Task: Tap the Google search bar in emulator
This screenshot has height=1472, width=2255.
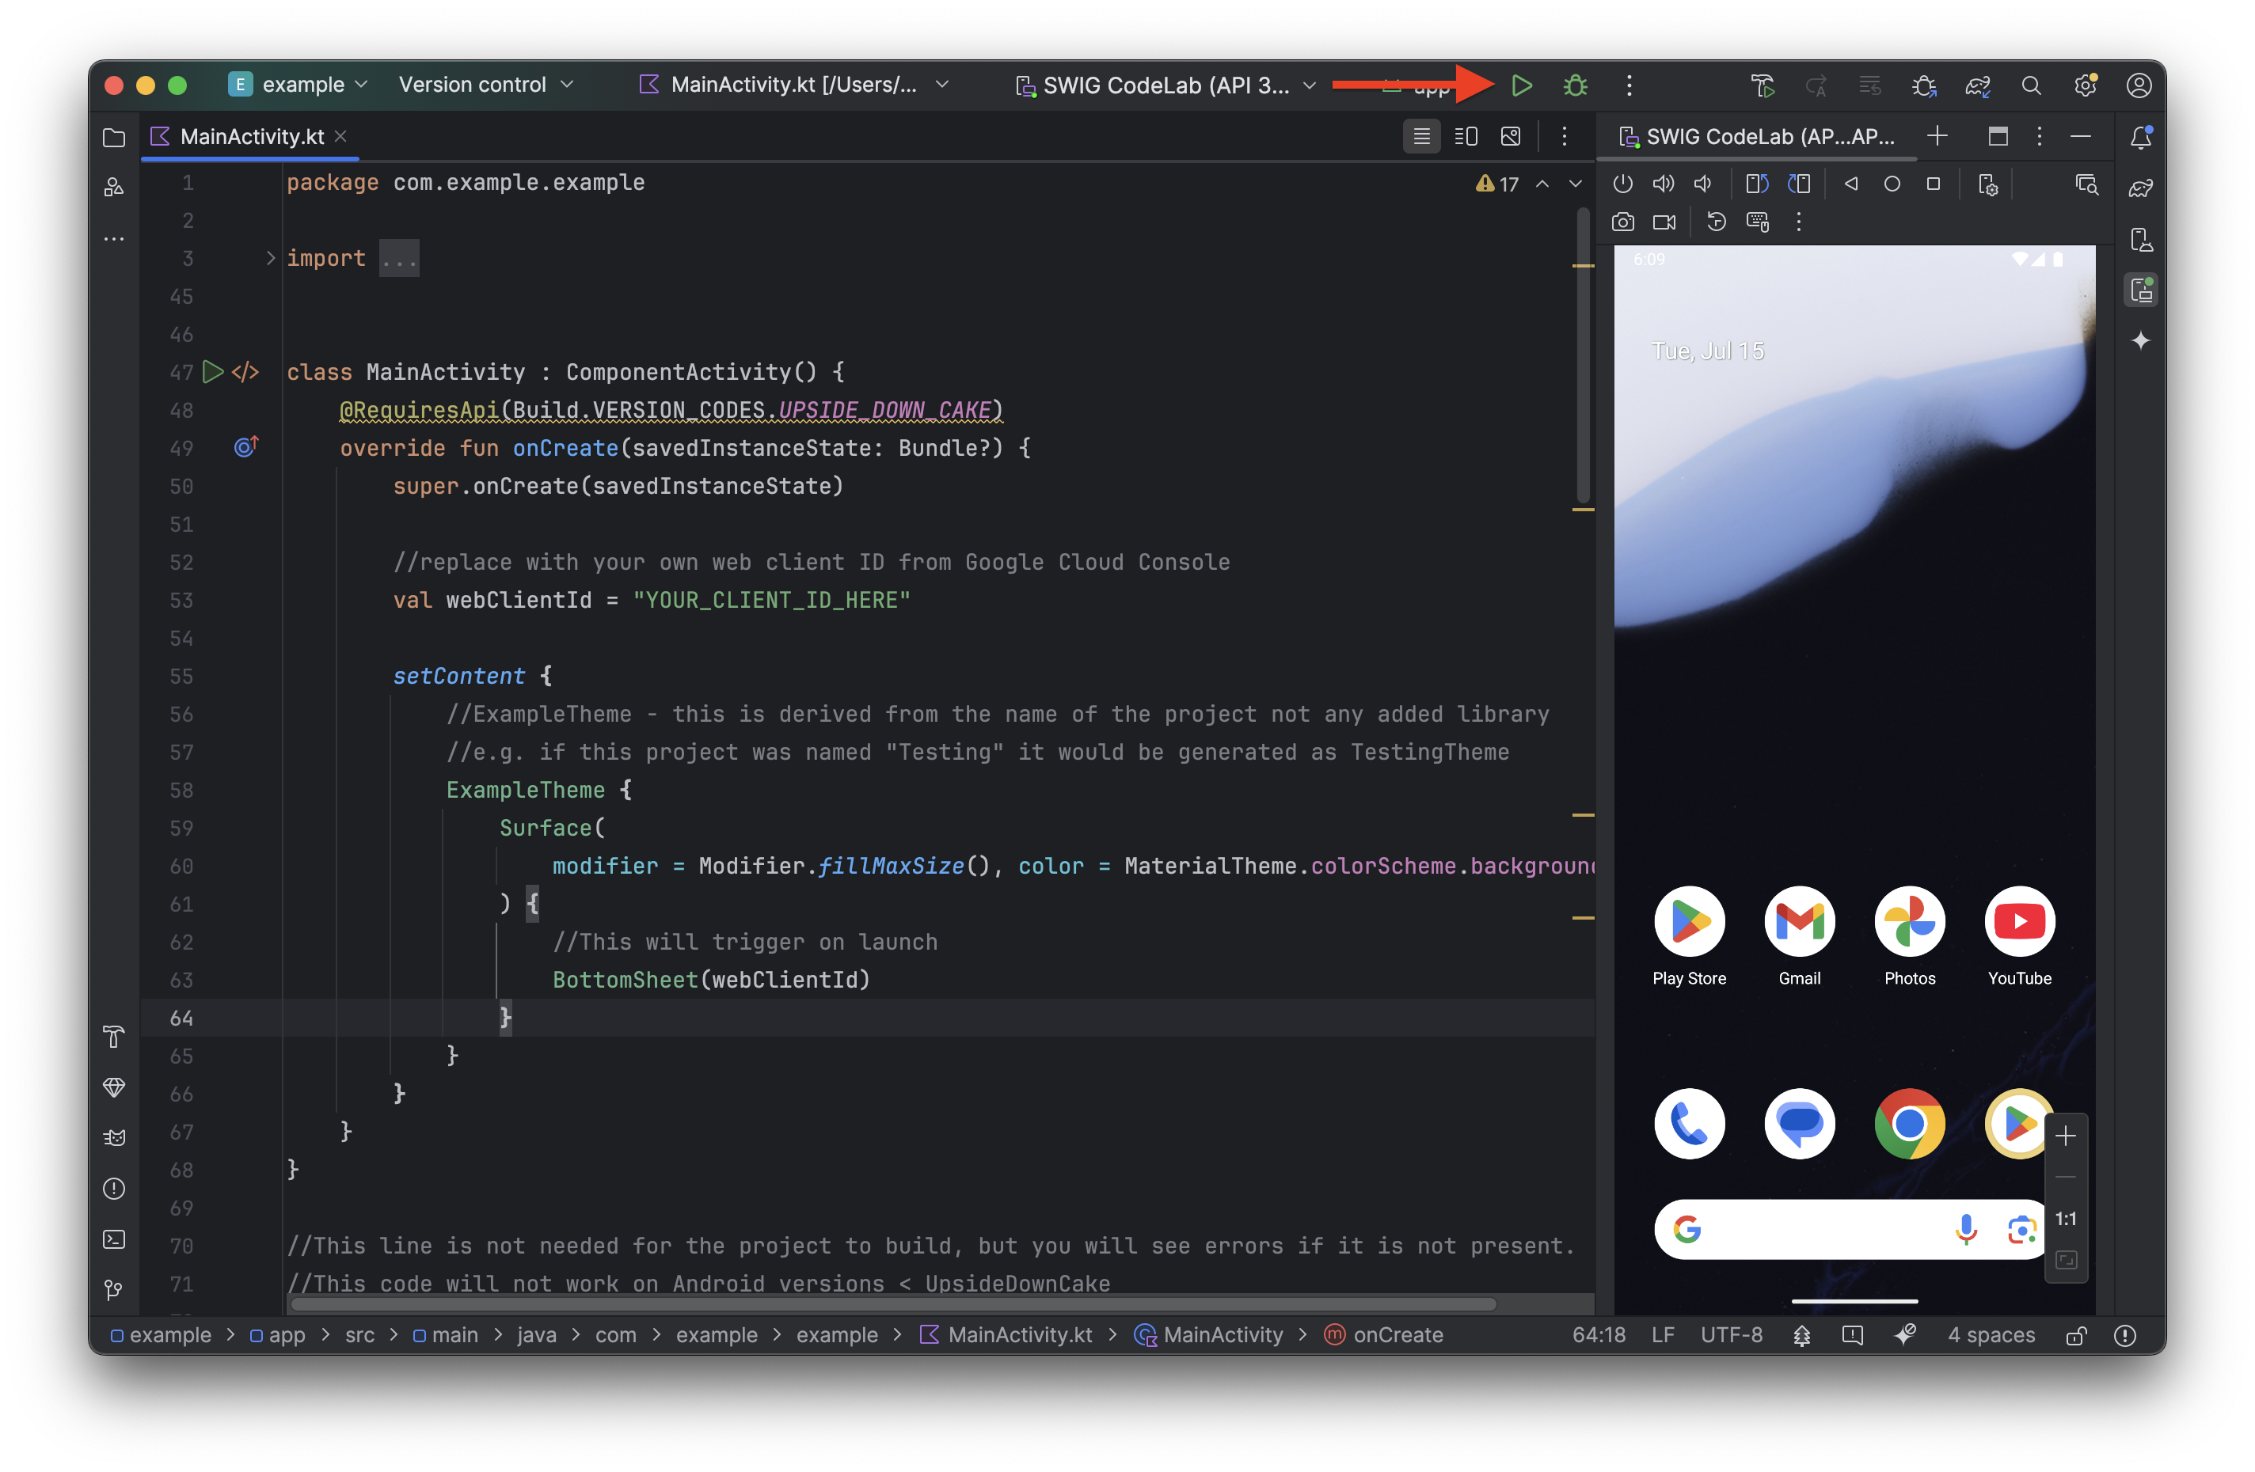Action: click(x=1820, y=1230)
